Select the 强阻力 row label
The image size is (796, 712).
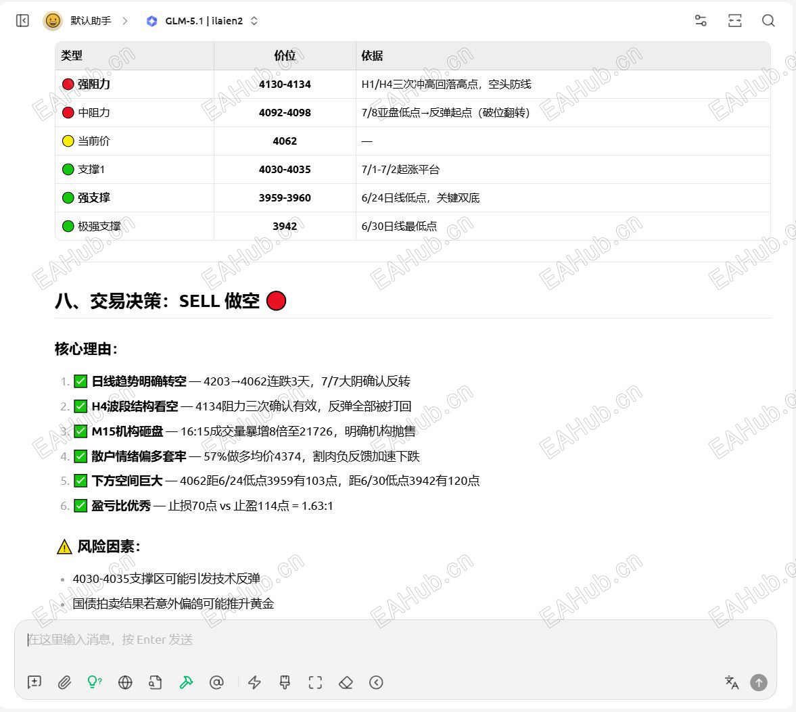pos(93,84)
